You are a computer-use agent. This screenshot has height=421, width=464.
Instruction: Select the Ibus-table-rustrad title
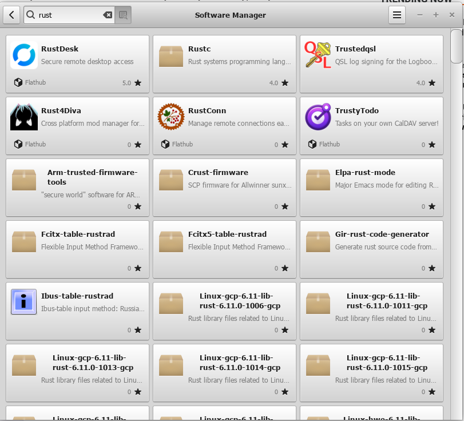(77, 296)
